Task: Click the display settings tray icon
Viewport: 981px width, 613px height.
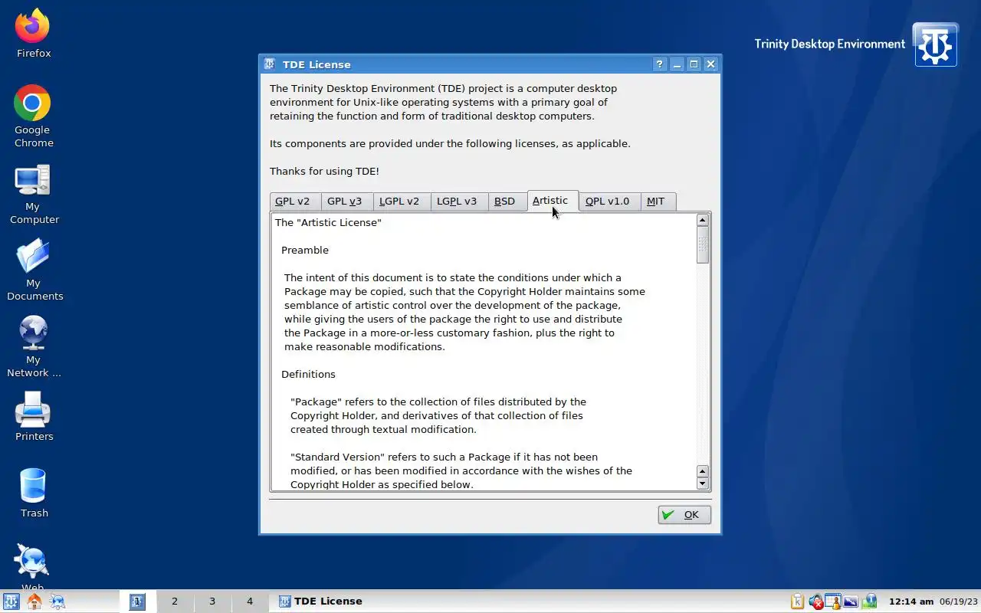Action: click(851, 602)
